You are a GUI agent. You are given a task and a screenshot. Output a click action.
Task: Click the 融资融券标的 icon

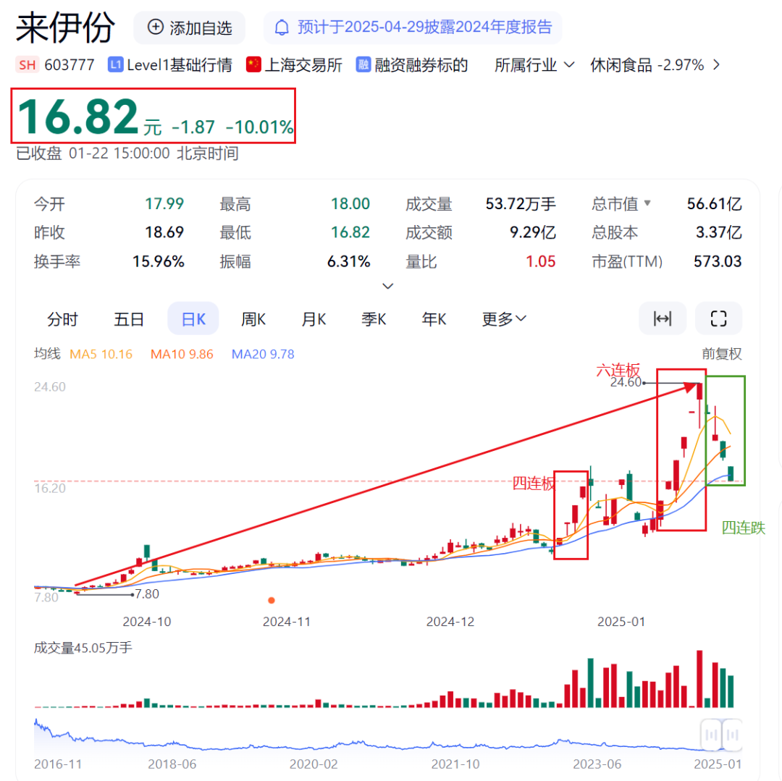[x=363, y=65]
